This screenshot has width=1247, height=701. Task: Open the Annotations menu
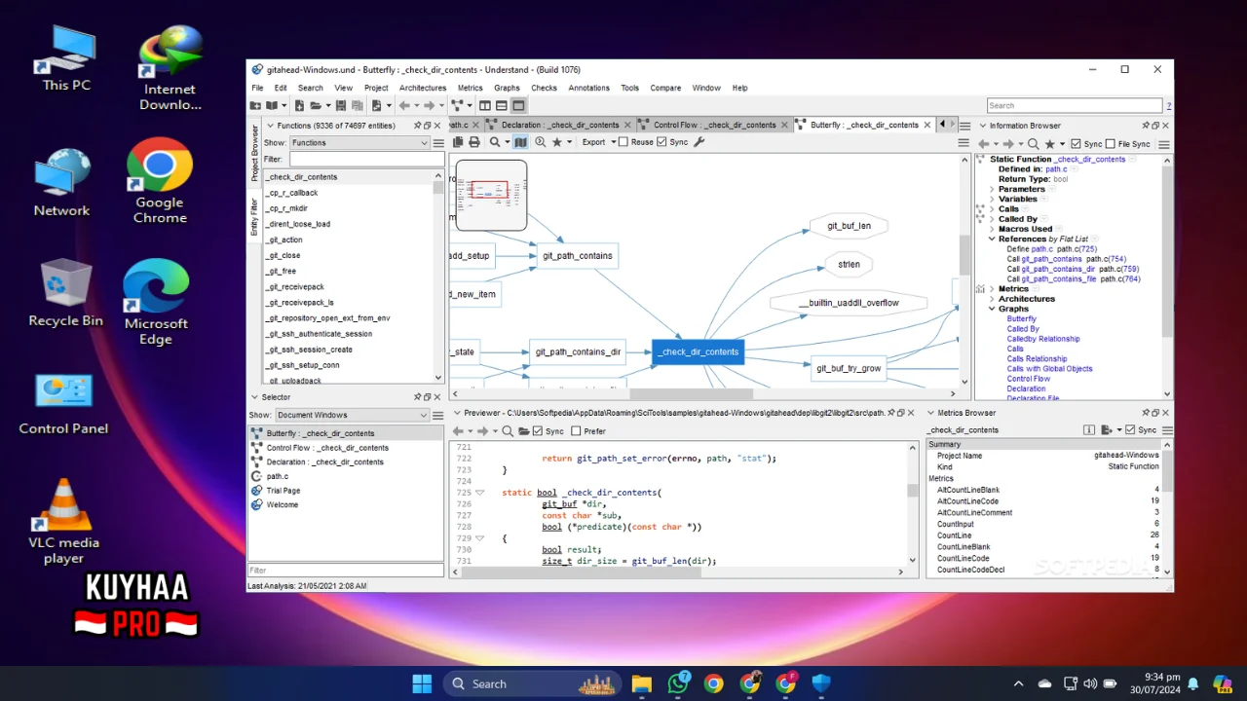point(588,88)
